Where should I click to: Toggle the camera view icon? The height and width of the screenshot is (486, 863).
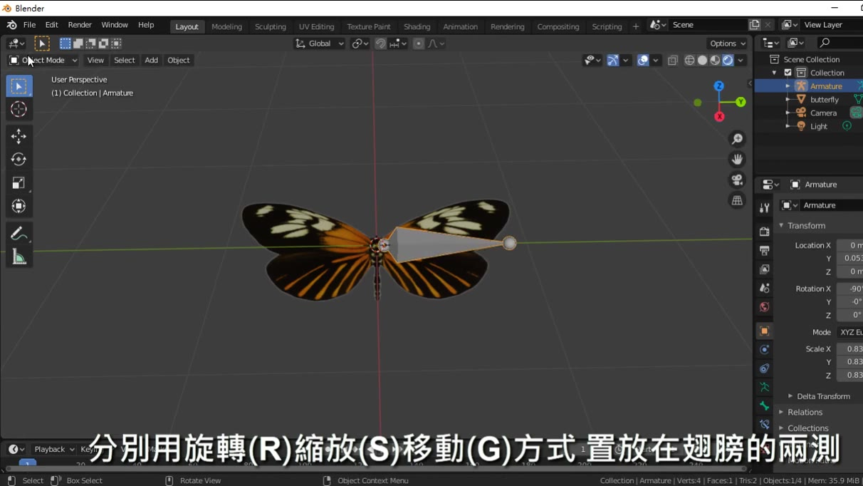coord(737,180)
